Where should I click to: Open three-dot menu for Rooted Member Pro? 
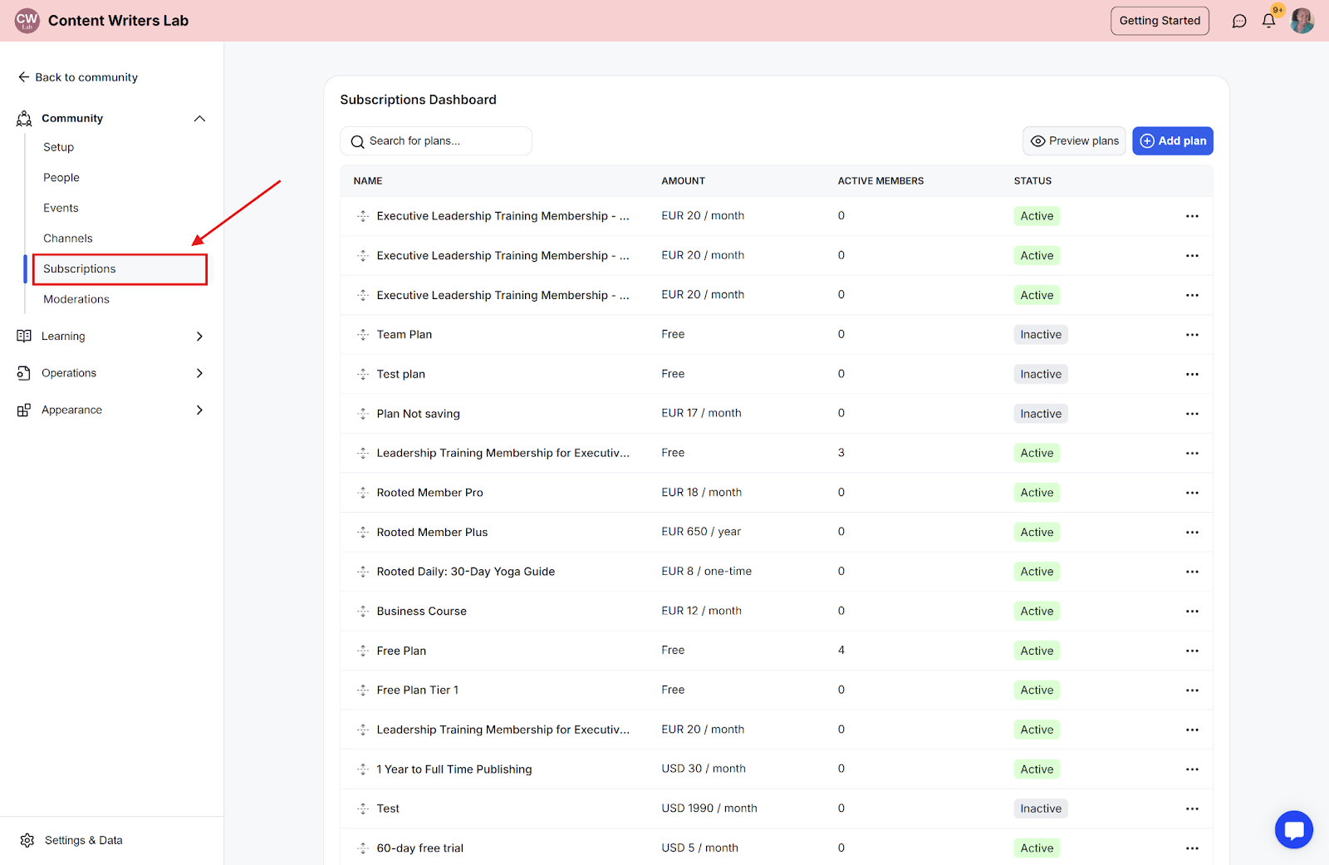coord(1192,493)
